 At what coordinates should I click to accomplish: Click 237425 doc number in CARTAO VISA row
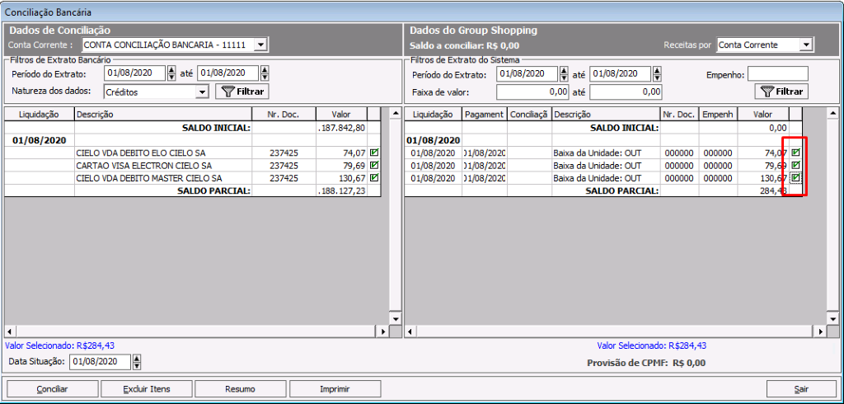[x=284, y=166]
